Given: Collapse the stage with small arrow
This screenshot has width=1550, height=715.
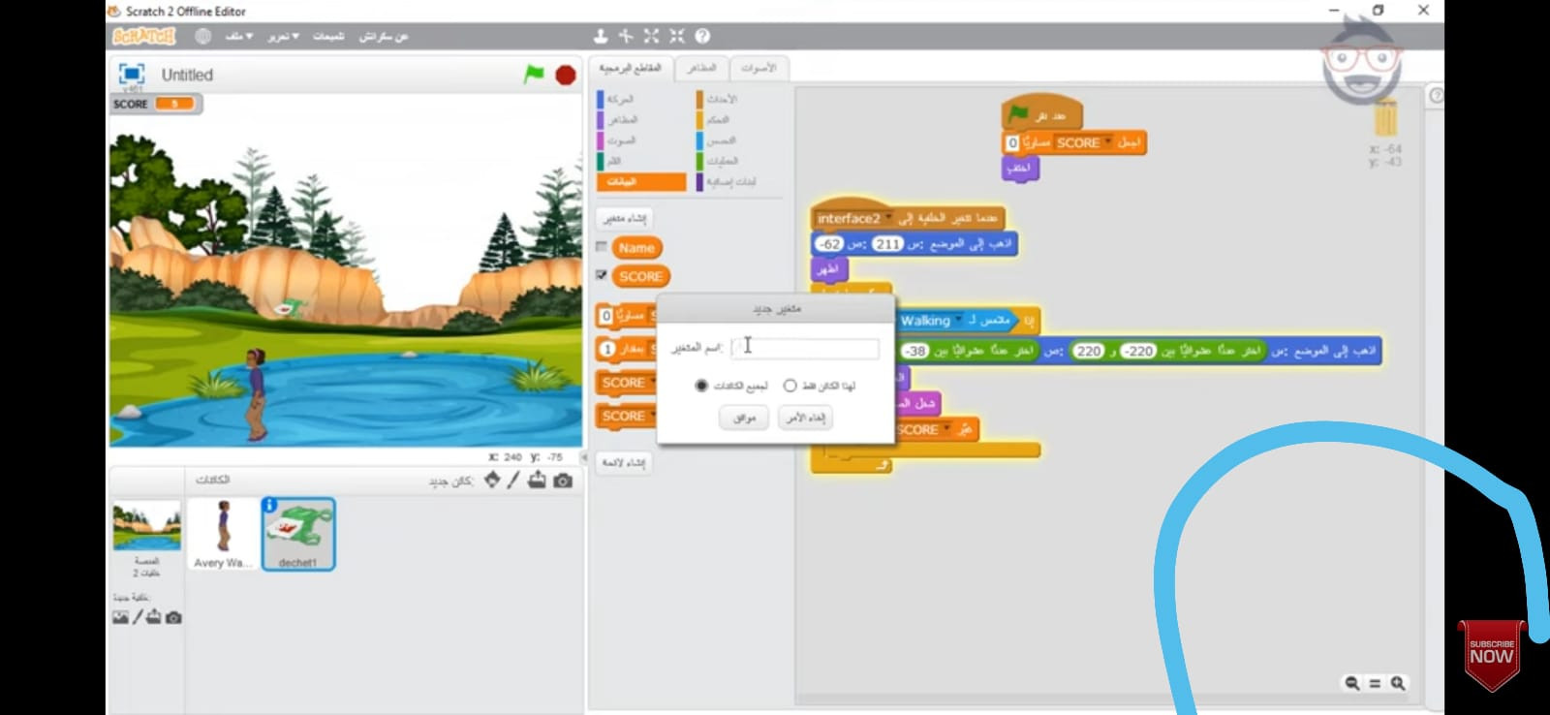Looking at the screenshot, I should pyautogui.click(x=584, y=456).
